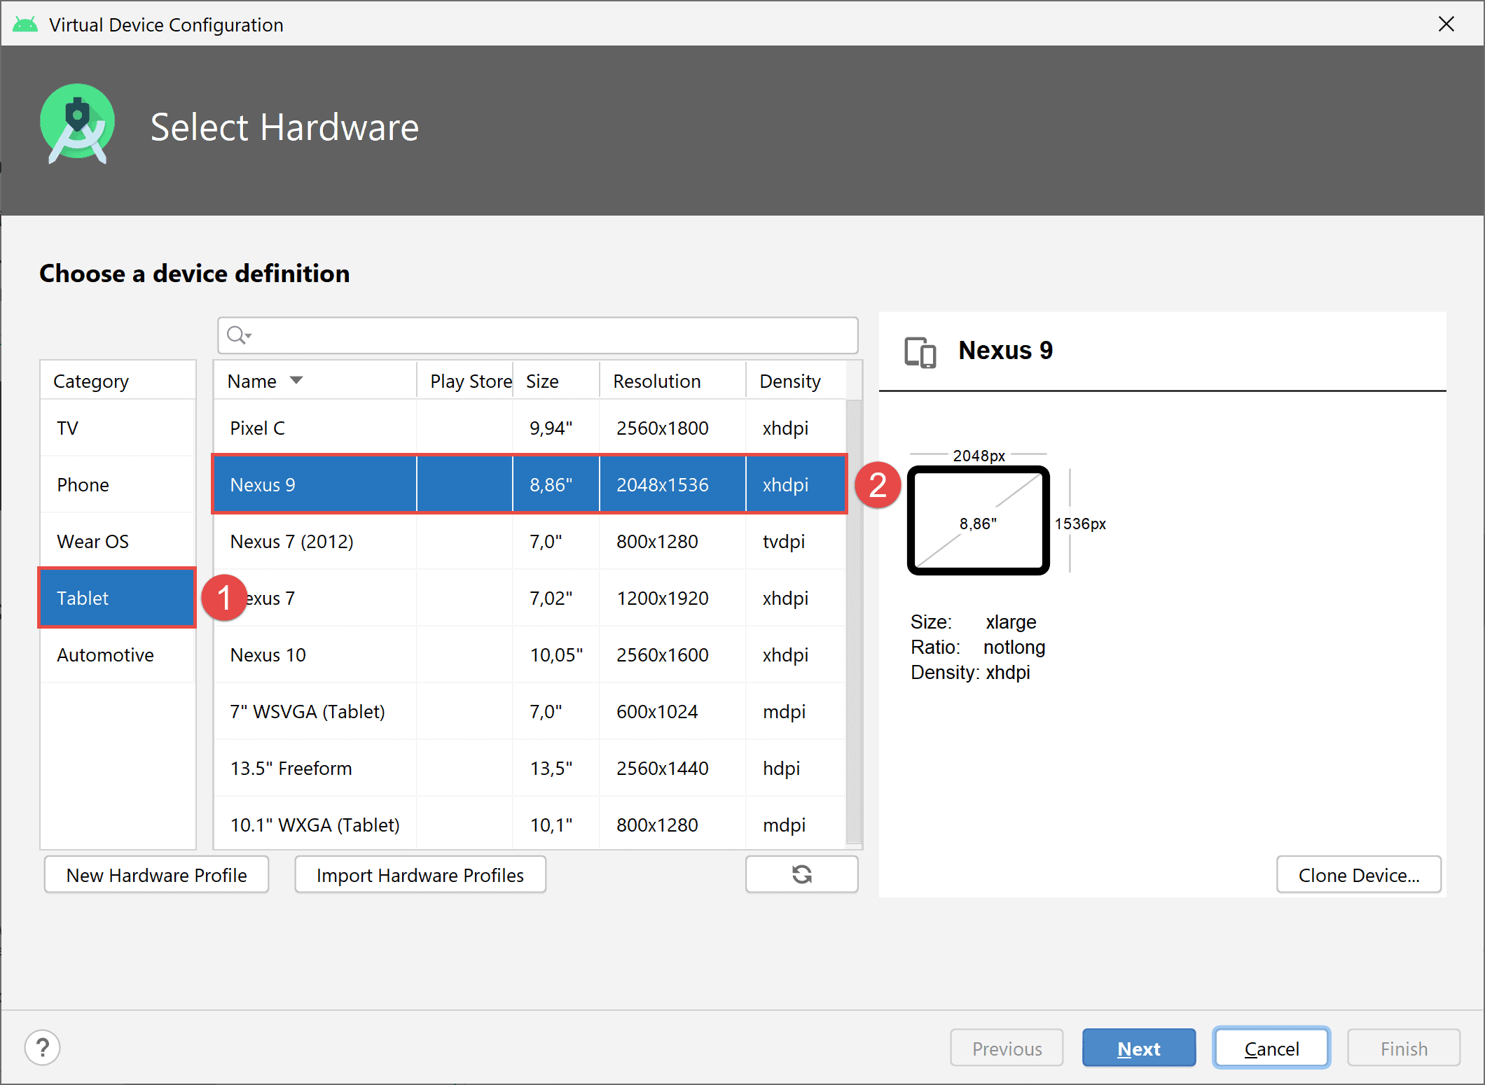
Task: Click the search magnifier icon
Action: click(x=238, y=335)
